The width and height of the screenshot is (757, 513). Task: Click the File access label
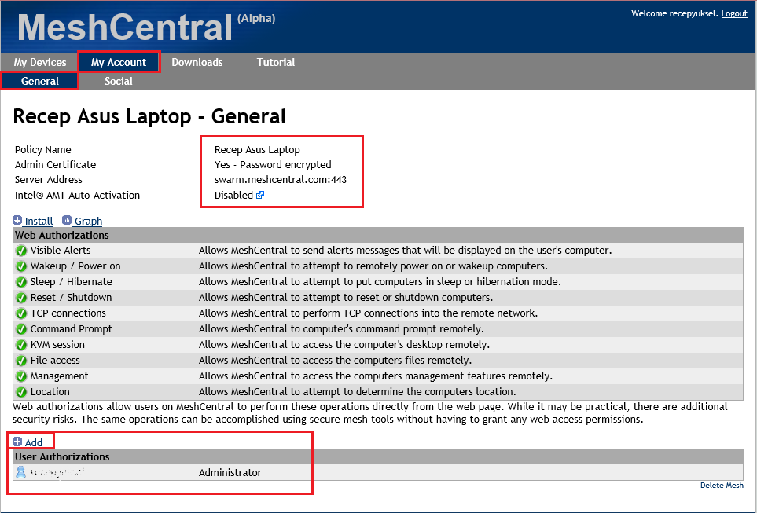(55, 360)
